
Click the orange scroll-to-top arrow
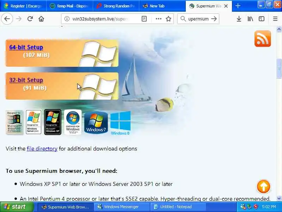pyautogui.click(x=263, y=187)
